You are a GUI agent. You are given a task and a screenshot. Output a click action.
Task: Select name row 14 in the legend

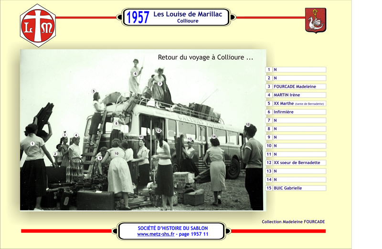(x=296, y=180)
